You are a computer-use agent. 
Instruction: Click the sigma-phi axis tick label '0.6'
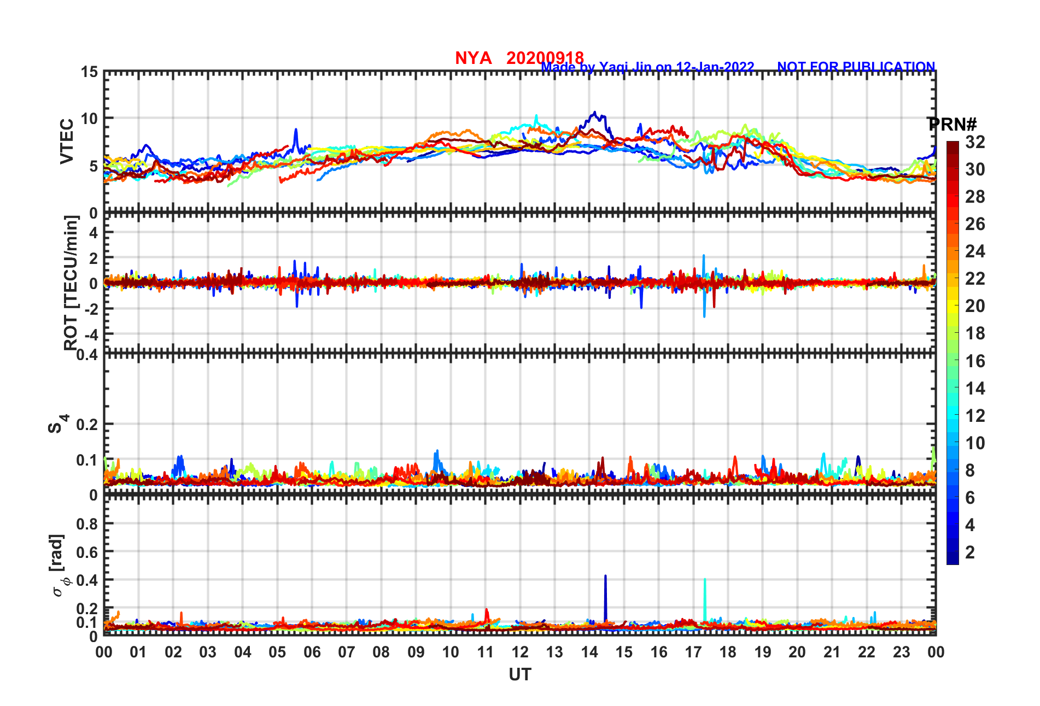(x=87, y=552)
